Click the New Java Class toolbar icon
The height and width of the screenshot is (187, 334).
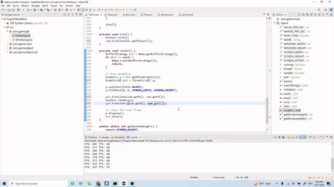click(59, 10)
